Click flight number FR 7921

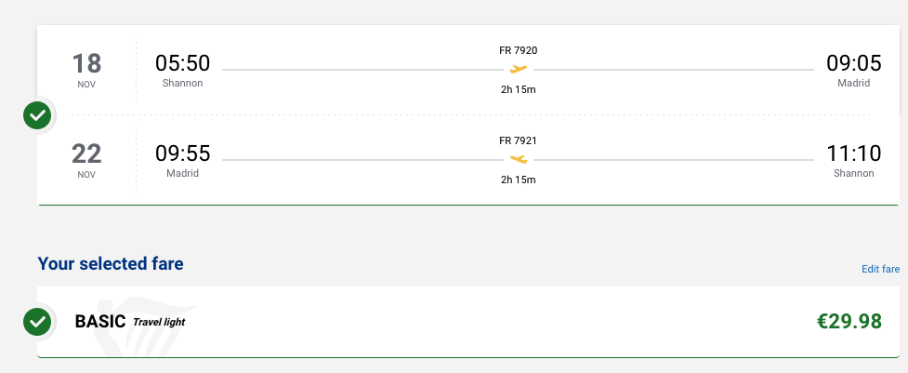click(x=519, y=140)
